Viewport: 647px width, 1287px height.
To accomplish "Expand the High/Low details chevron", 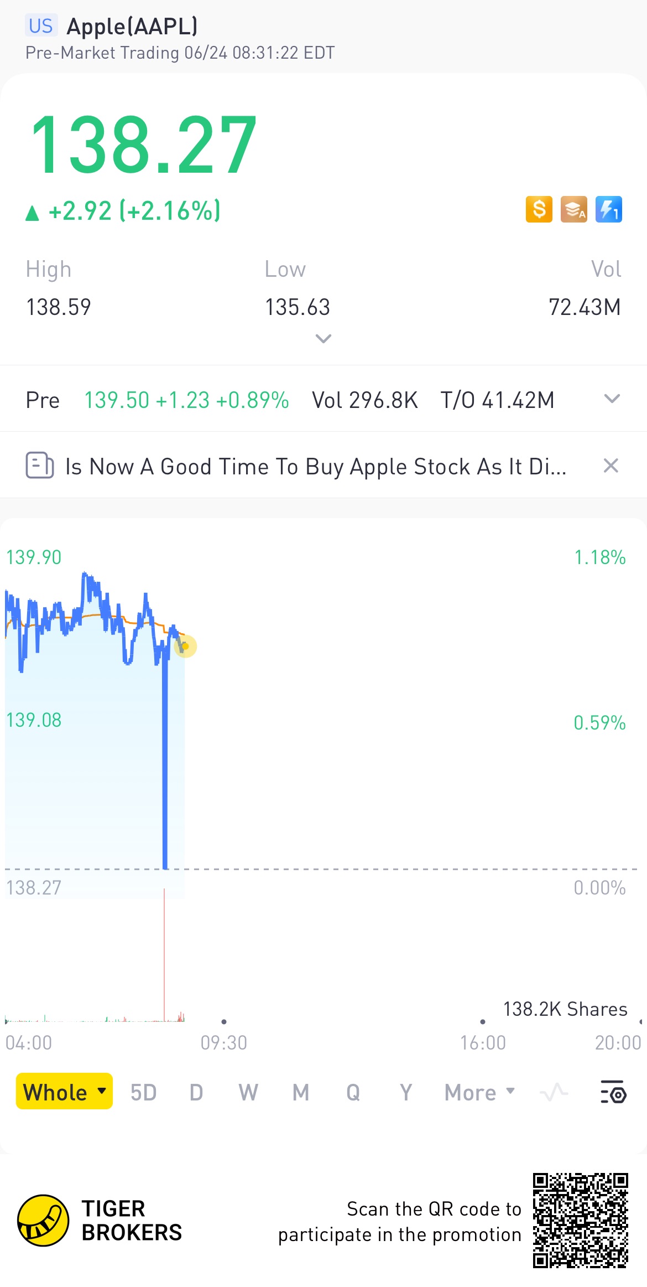I will [323, 338].
